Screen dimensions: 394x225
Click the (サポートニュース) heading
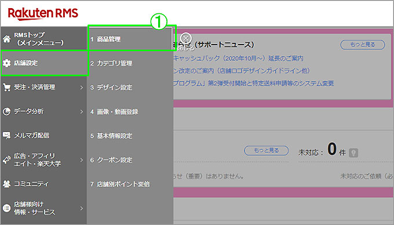[x=224, y=45]
